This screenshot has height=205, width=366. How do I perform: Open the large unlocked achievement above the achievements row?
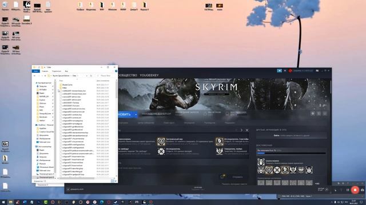coord(261,162)
